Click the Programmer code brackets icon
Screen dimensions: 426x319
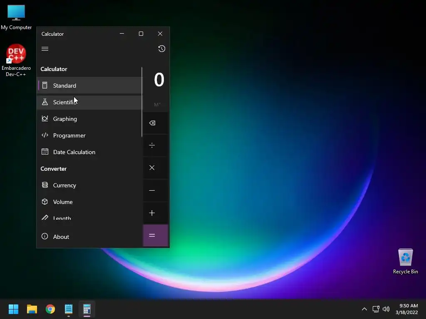tap(45, 135)
